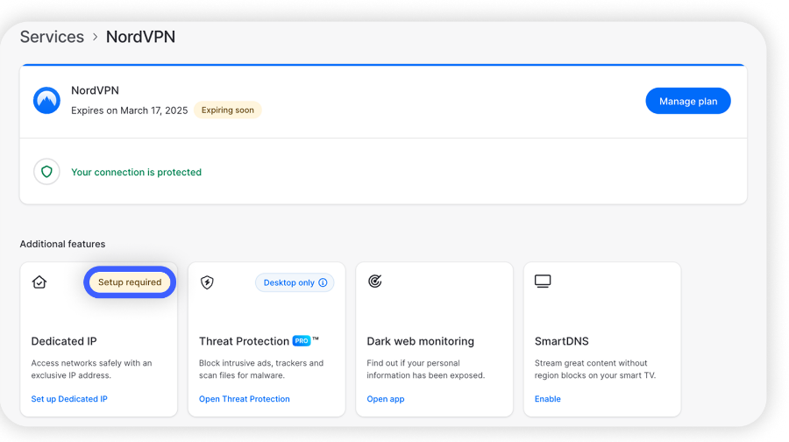Click the 'Additional features' heading

click(x=62, y=244)
